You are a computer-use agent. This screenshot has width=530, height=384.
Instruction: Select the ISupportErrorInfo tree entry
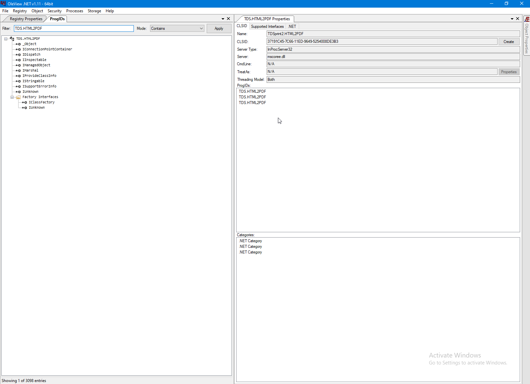pos(39,86)
